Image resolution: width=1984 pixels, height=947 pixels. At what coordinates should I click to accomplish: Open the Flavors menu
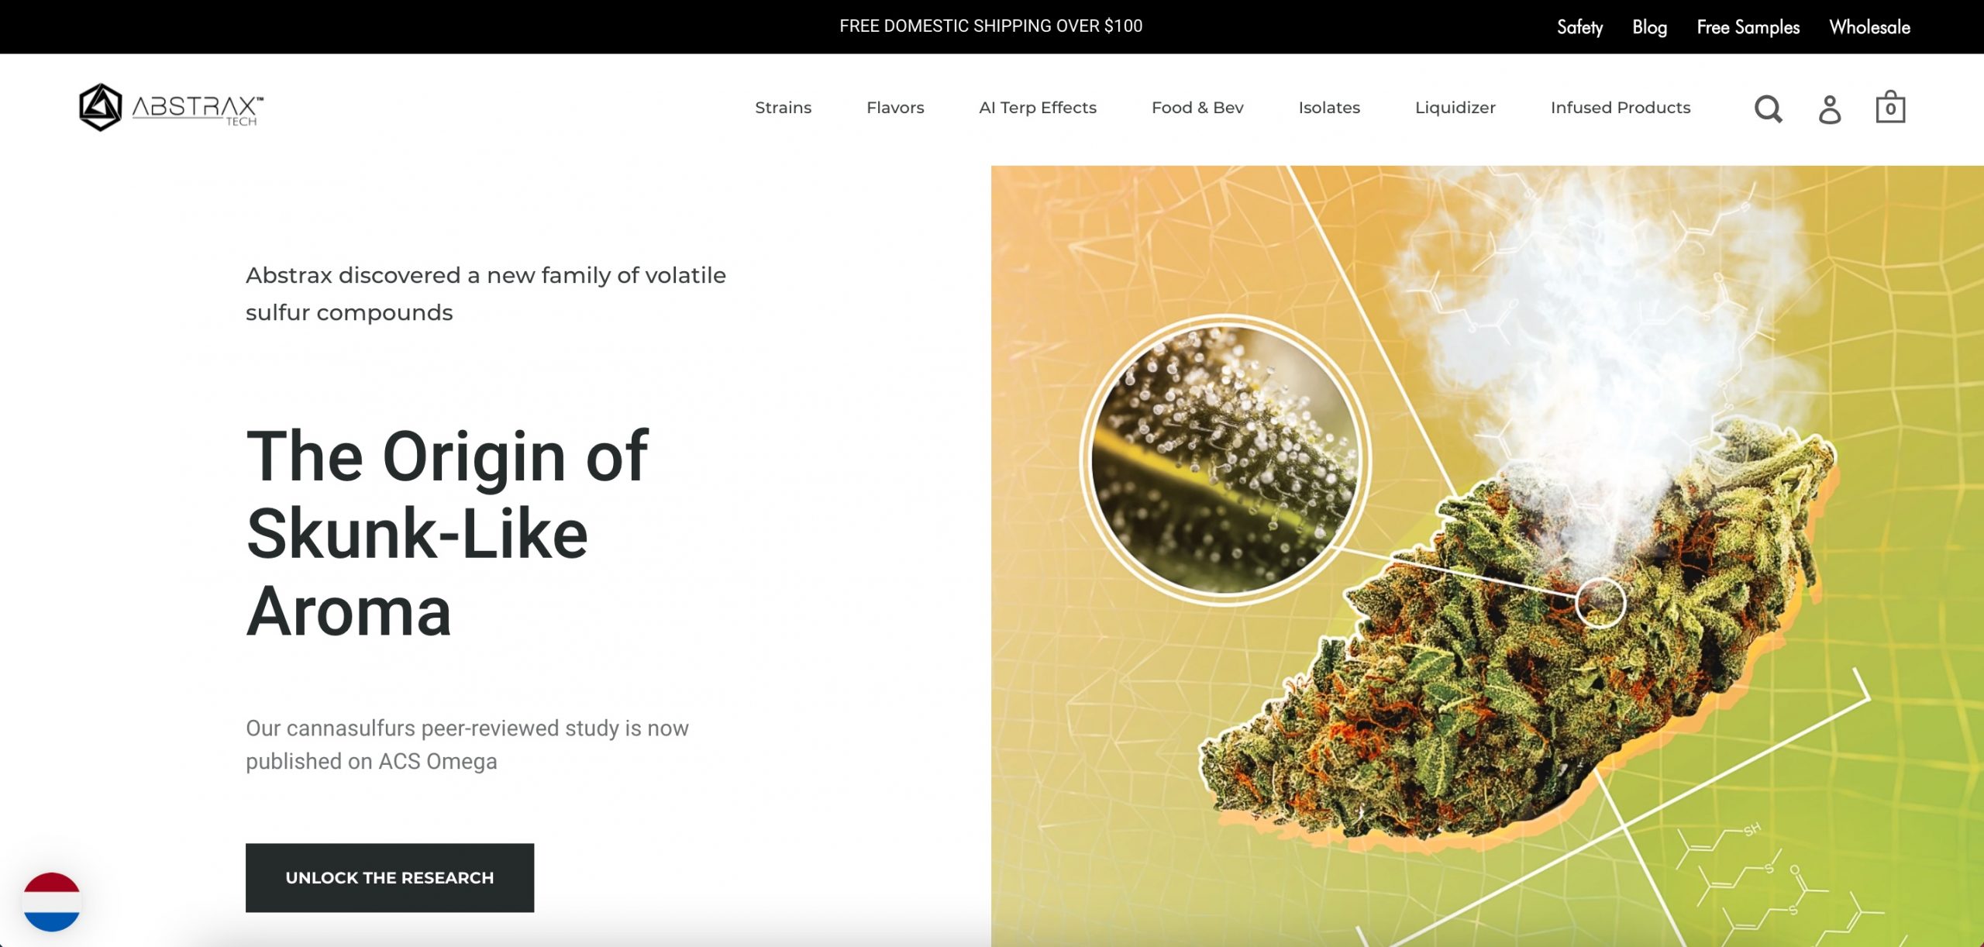click(895, 108)
